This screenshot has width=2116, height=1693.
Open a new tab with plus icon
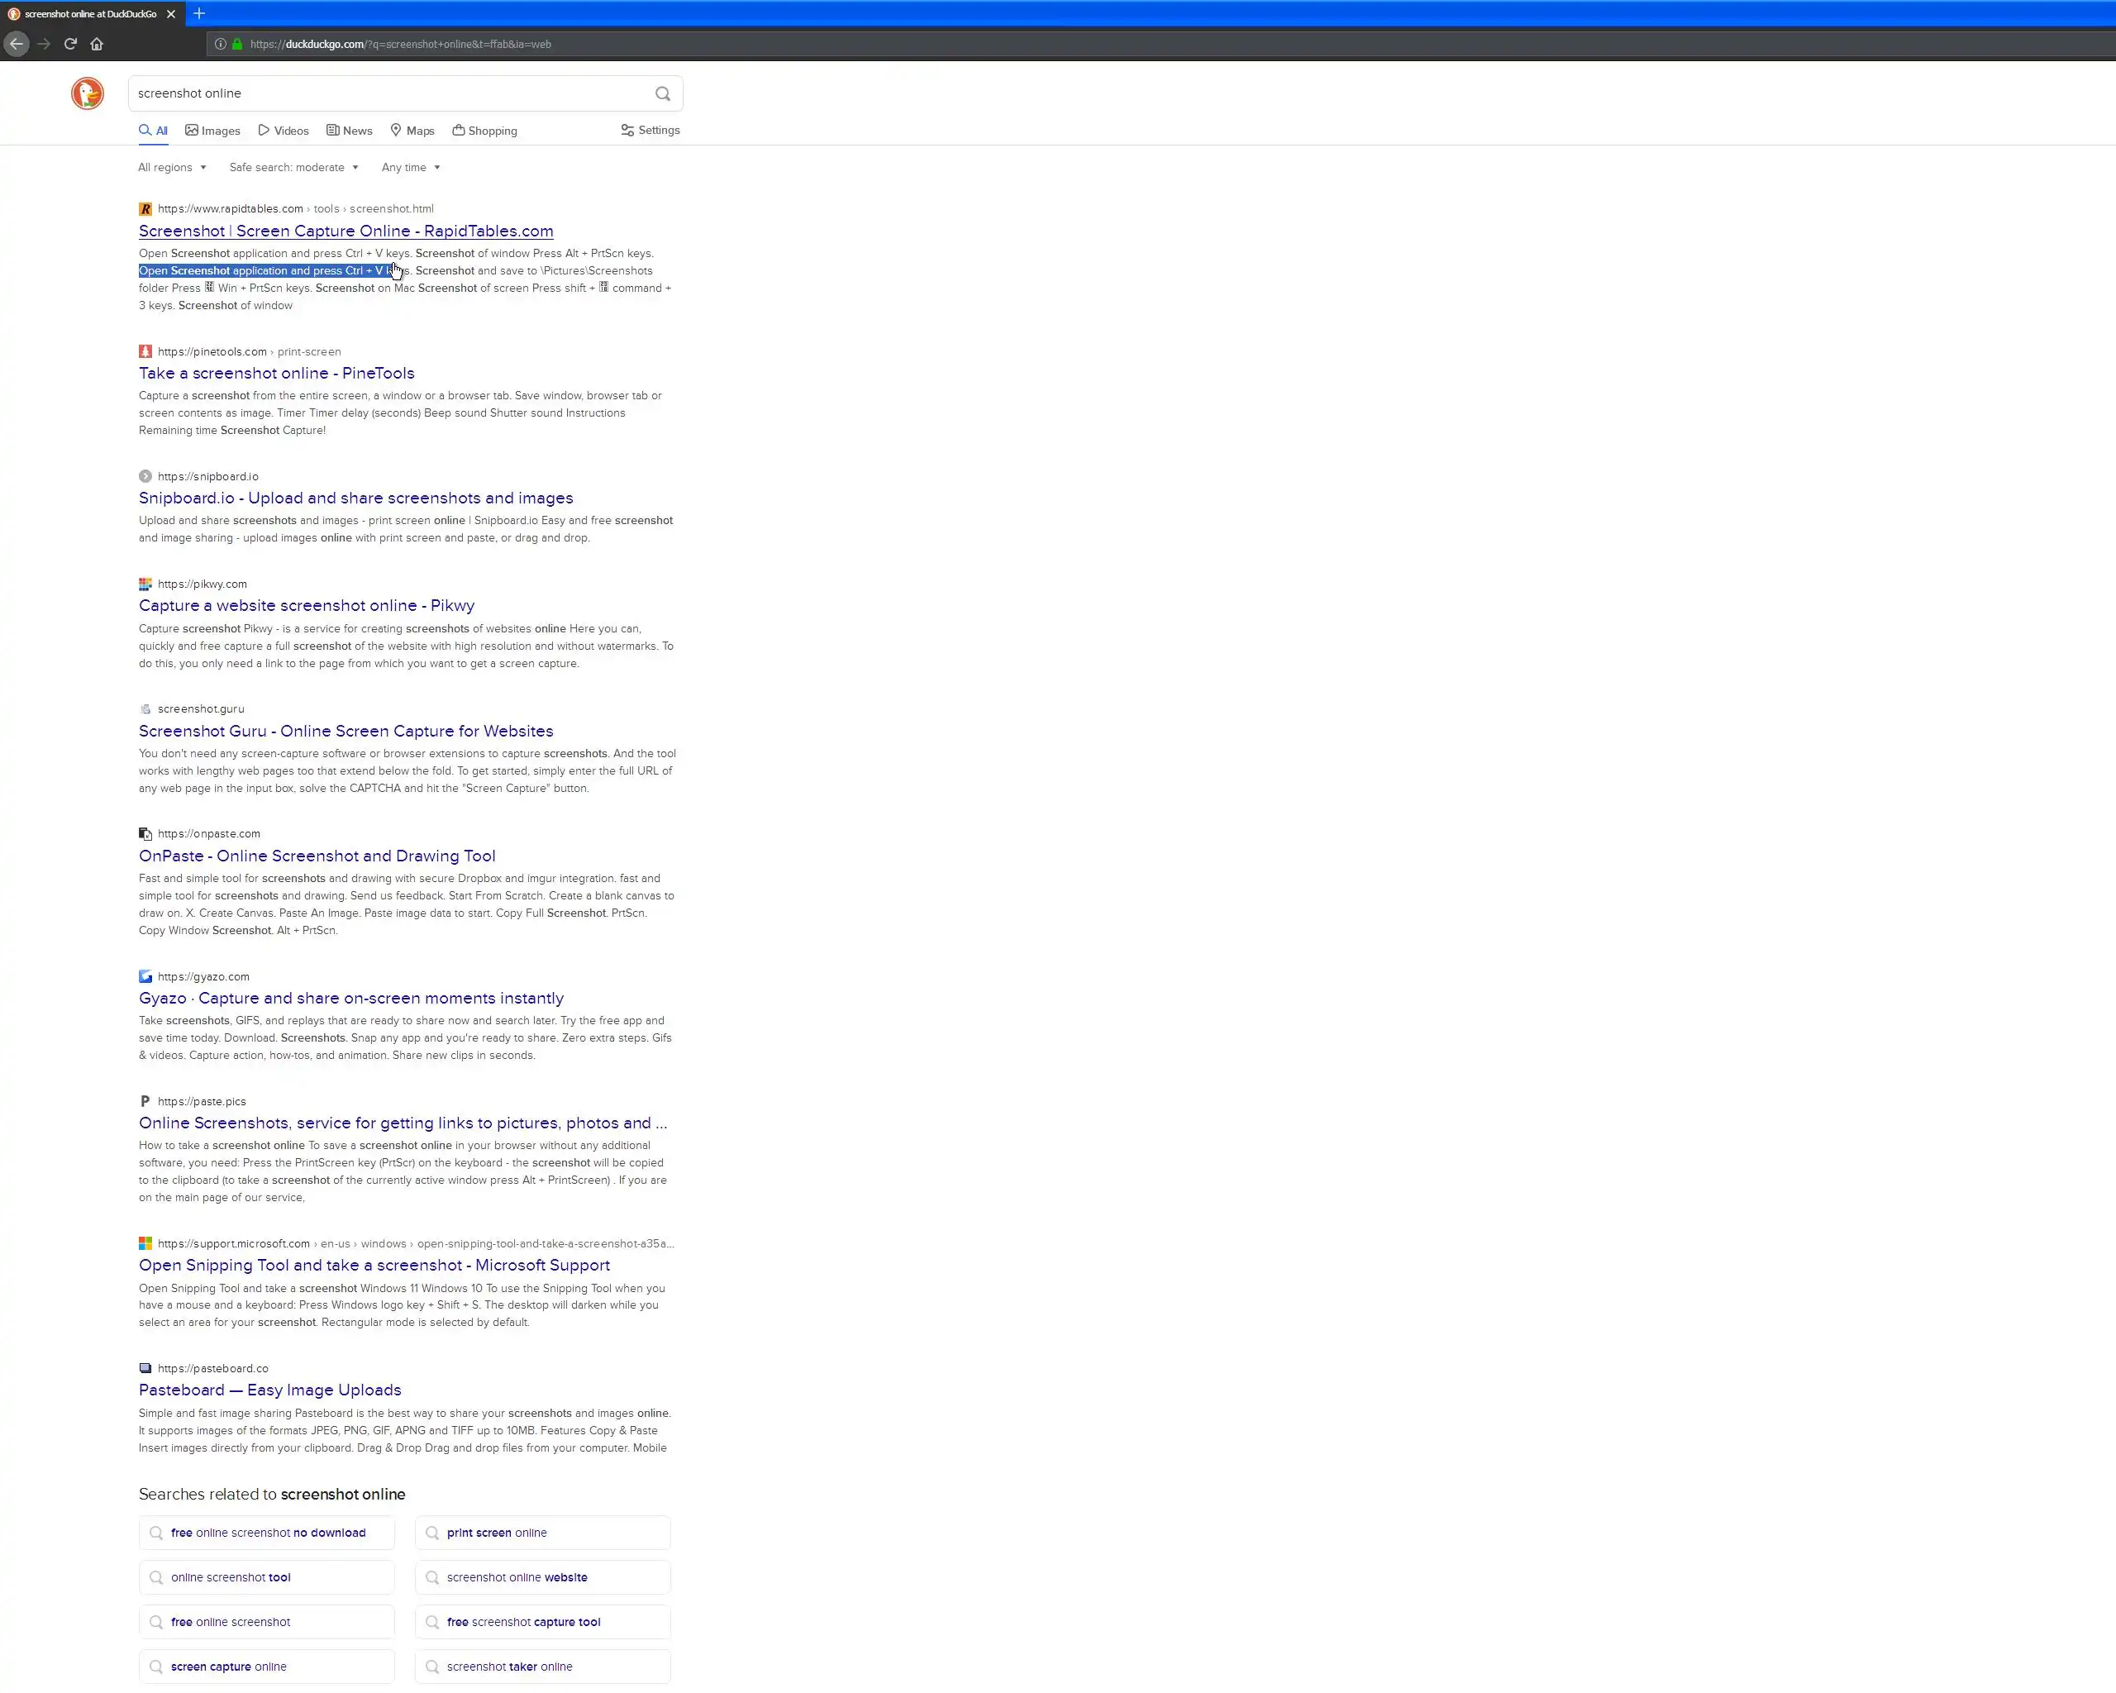pyautogui.click(x=199, y=14)
